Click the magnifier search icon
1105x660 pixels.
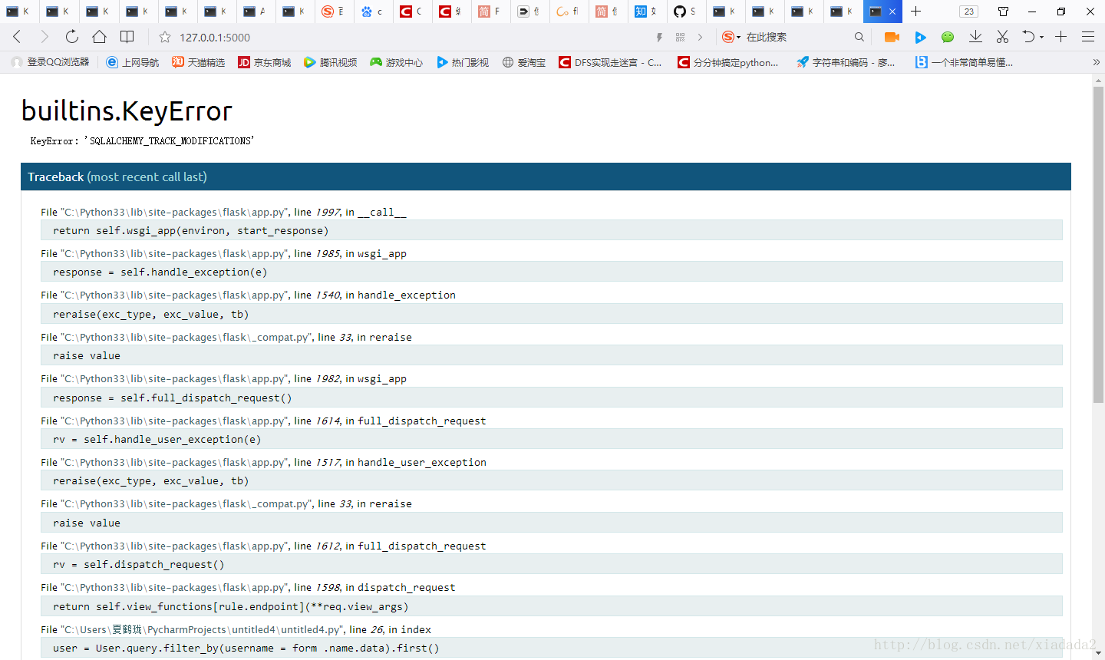pyautogui.click(x=859, y=37)
